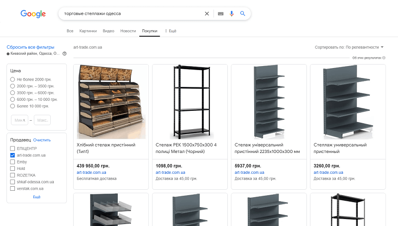
Task: Start voice search with microphone icon
Action: [x=231, y=14]
